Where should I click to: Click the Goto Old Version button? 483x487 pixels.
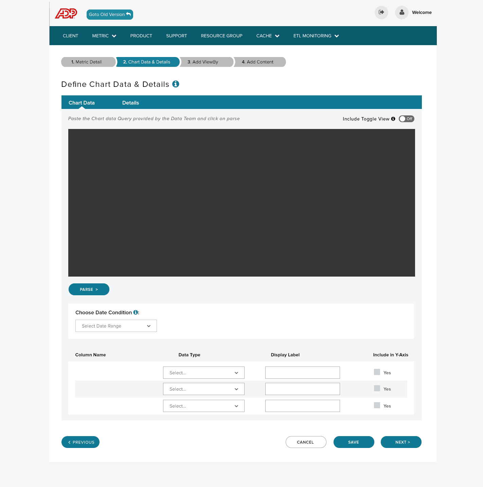click(x=110, y=15)
